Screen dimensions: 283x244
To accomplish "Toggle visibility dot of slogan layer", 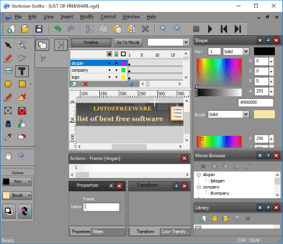I will click(109, 63).
